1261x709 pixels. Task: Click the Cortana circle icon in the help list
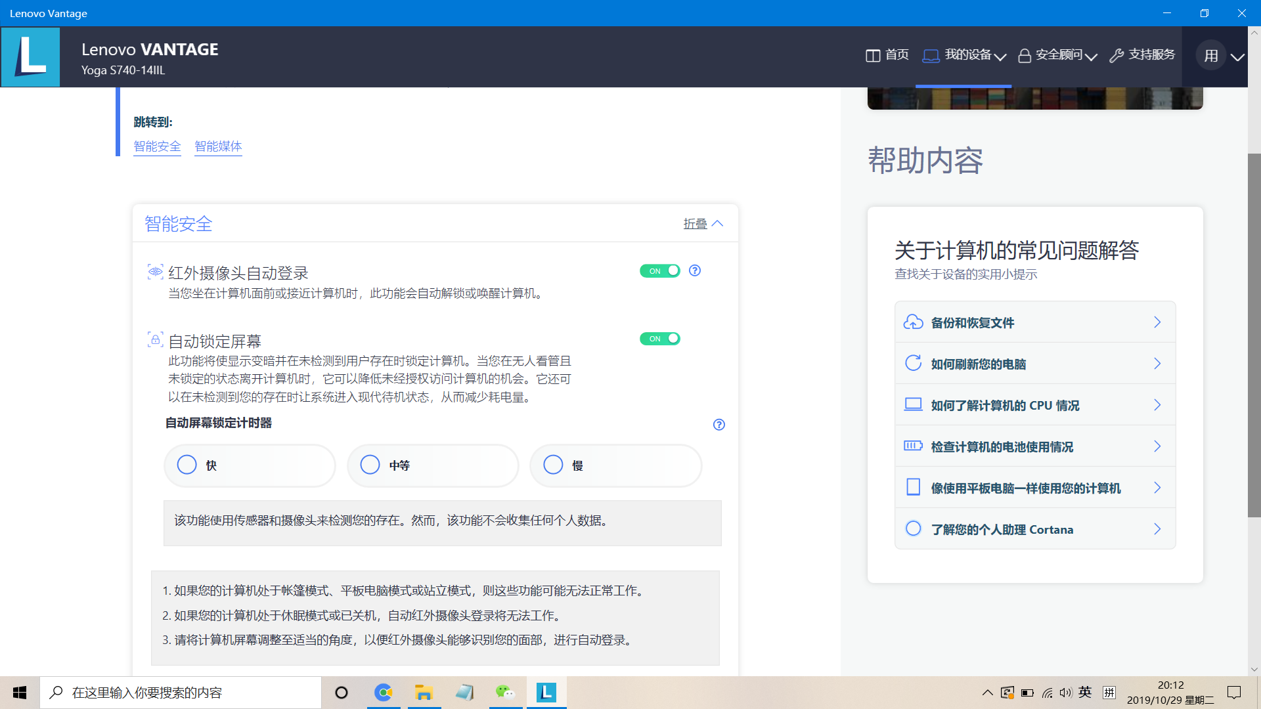pos(913,528)
